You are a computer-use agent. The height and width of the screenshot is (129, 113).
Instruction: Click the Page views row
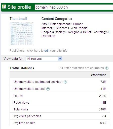[60, 102]
